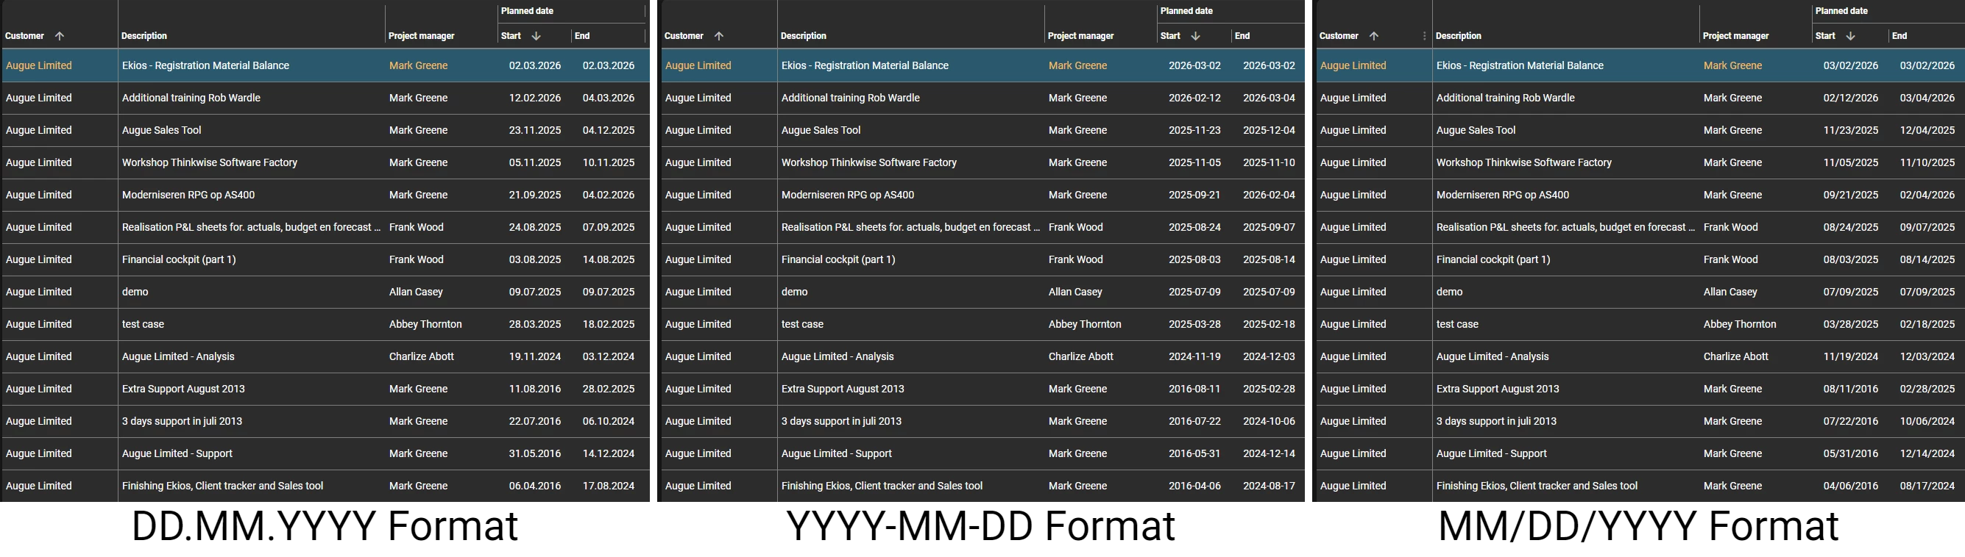The height and width of the screenshot is (557, 1965).
Task: Select Workshop Thinkwise Software Factory in YYYY-MM-DD grid
Action: [869, 162]
